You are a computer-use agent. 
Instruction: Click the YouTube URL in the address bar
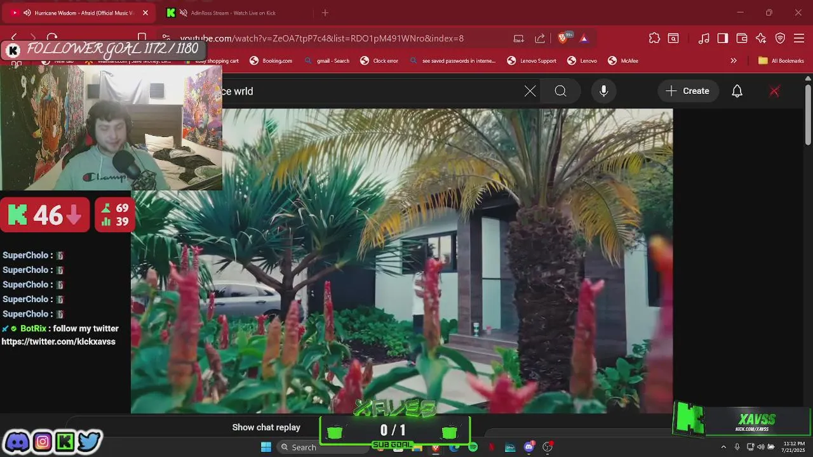coord(321,38)
